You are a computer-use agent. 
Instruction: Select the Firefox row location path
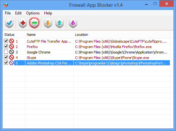(113, 47)
